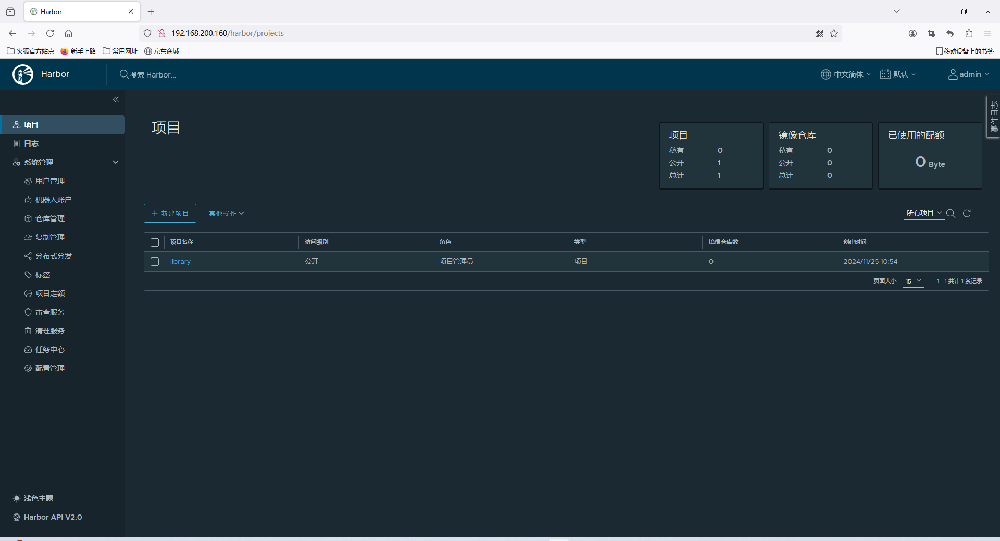Screen dimensions: 1000x541
Task: Collapse the 系统管理 section chevron
Action: (x=116, y=162)
